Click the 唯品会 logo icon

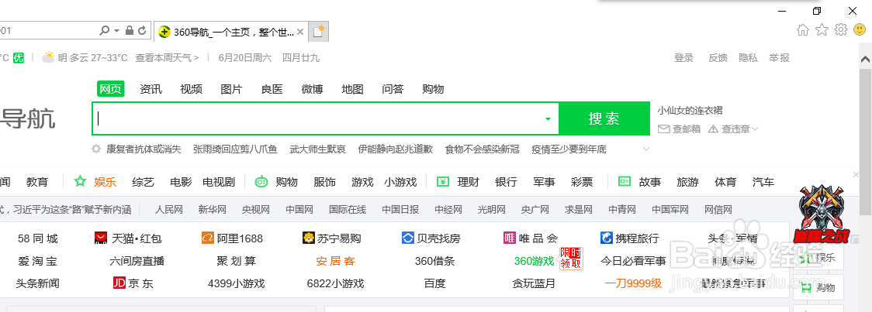[x=510, y=238]
